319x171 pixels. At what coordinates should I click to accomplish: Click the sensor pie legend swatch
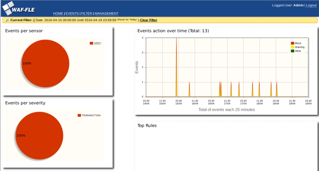(91, 43)
